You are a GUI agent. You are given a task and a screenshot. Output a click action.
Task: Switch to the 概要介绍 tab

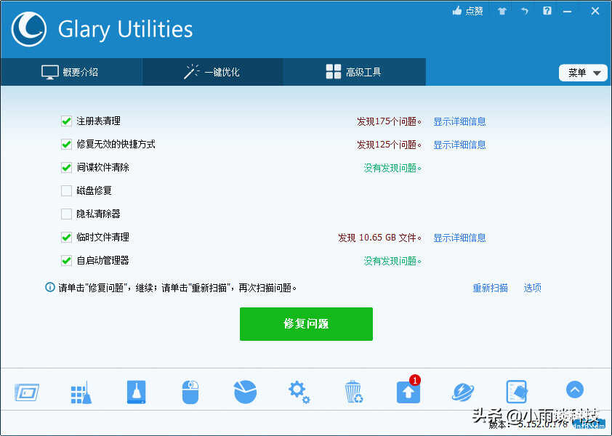71,72
